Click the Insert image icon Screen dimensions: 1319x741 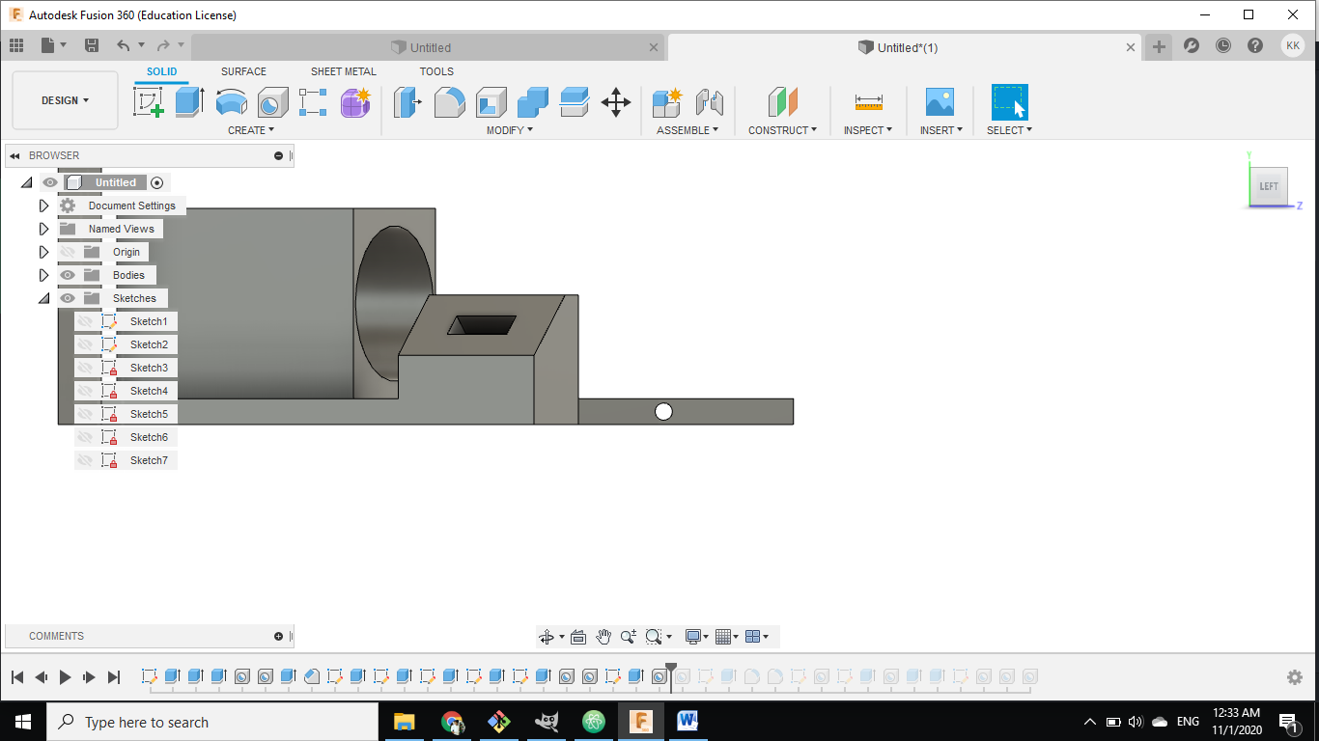(x=939, y=101)
